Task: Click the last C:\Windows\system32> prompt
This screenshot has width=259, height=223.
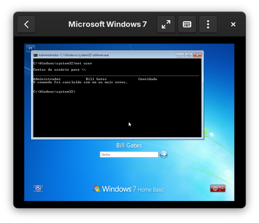Action: pos(54,92)
